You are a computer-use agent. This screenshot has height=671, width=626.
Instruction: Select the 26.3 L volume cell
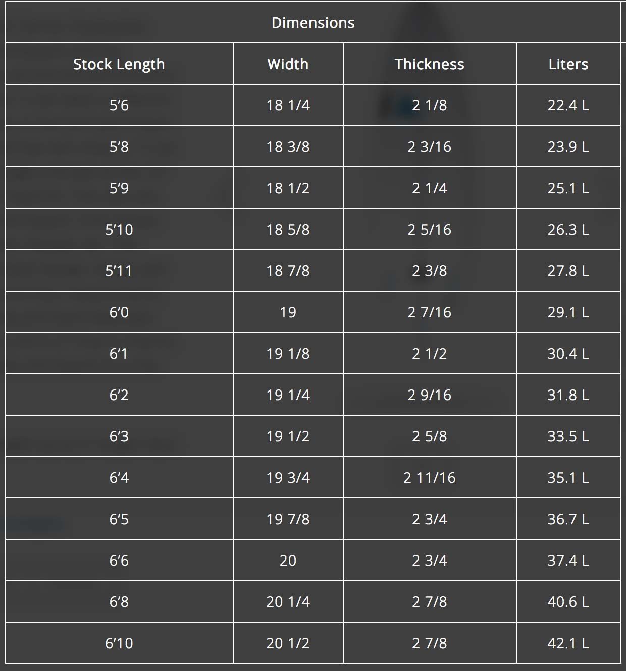click(x=568, y=230)
